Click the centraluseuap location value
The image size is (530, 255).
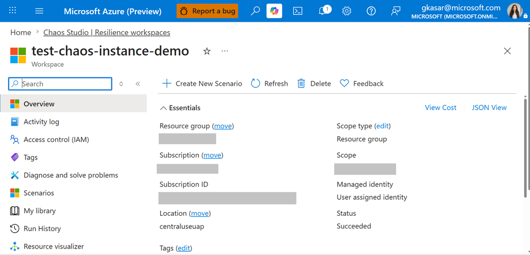click(x=182, y=226)
